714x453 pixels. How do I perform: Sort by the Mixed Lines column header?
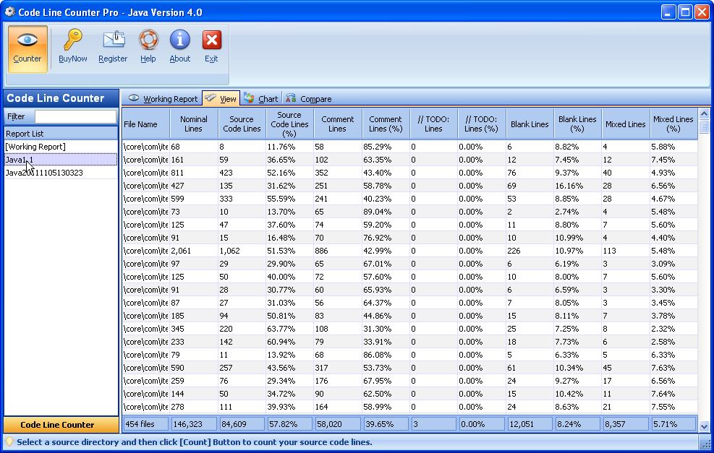click(x=626, y=124)
